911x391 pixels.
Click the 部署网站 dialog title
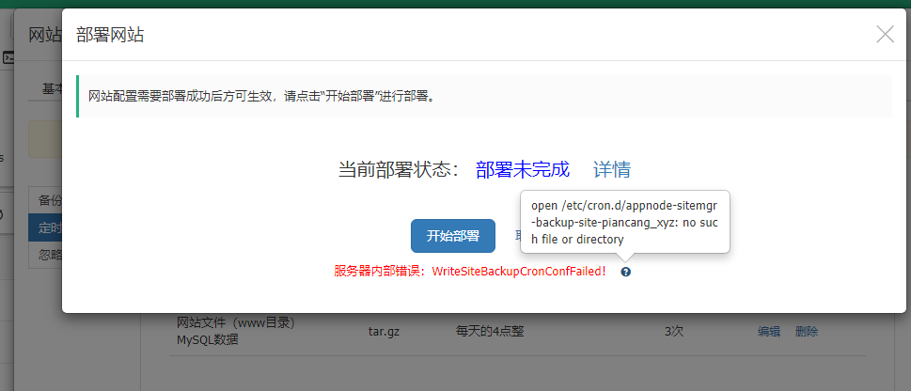[x=110, y=36]
